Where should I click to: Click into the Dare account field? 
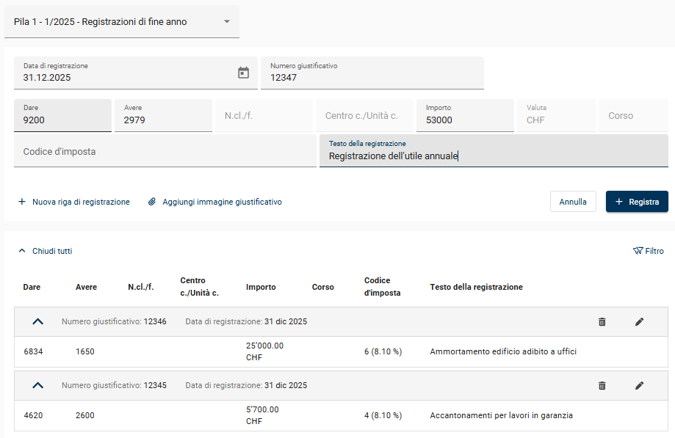(x=62, y=120)
